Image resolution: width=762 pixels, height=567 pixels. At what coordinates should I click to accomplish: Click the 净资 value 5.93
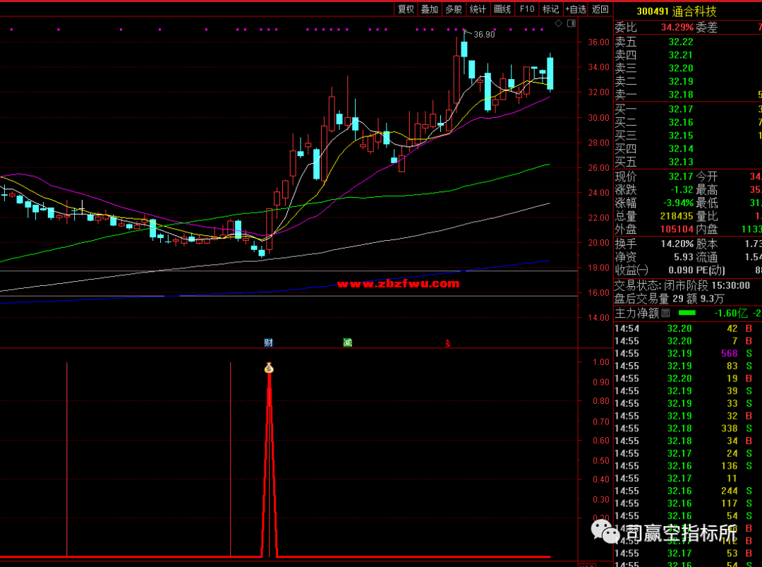click(683, 257)
